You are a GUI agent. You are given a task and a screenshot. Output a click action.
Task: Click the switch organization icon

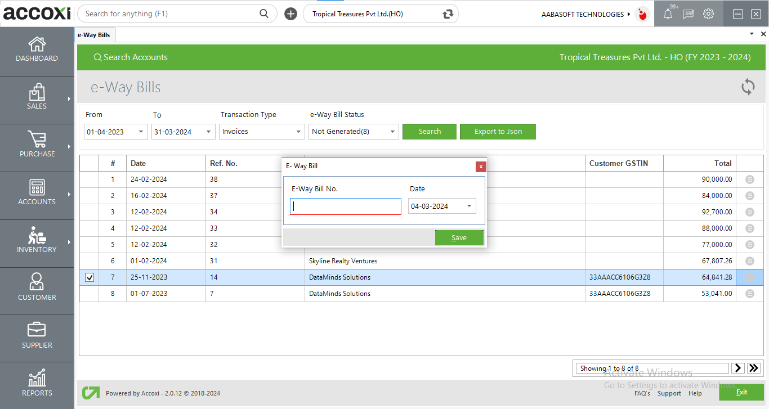click(448, 14)
